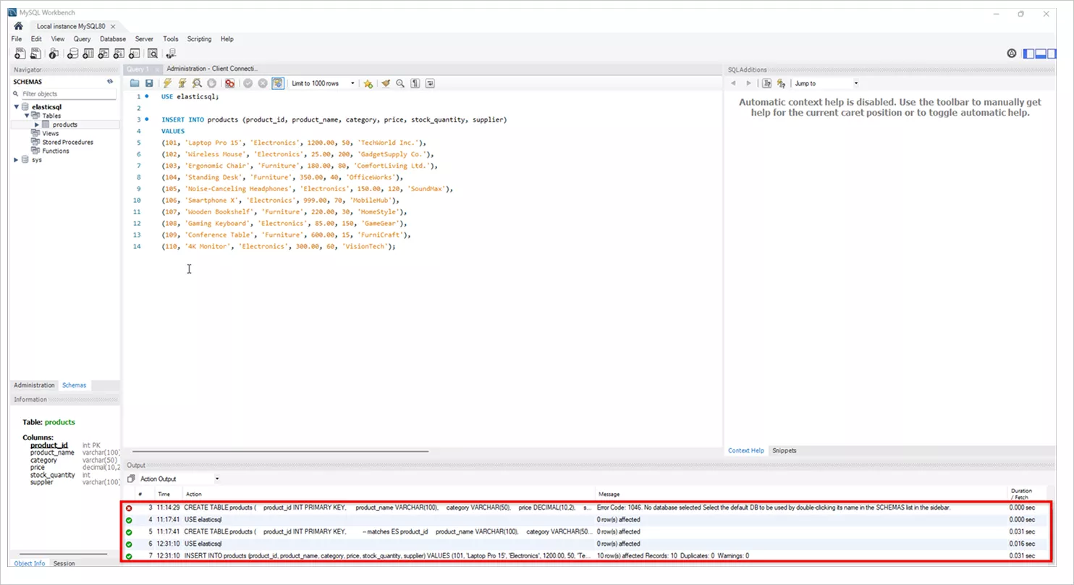This screenshot has width=1074, height=585.
Task: Switch to the Snippets tab
Action: [784, 450]
